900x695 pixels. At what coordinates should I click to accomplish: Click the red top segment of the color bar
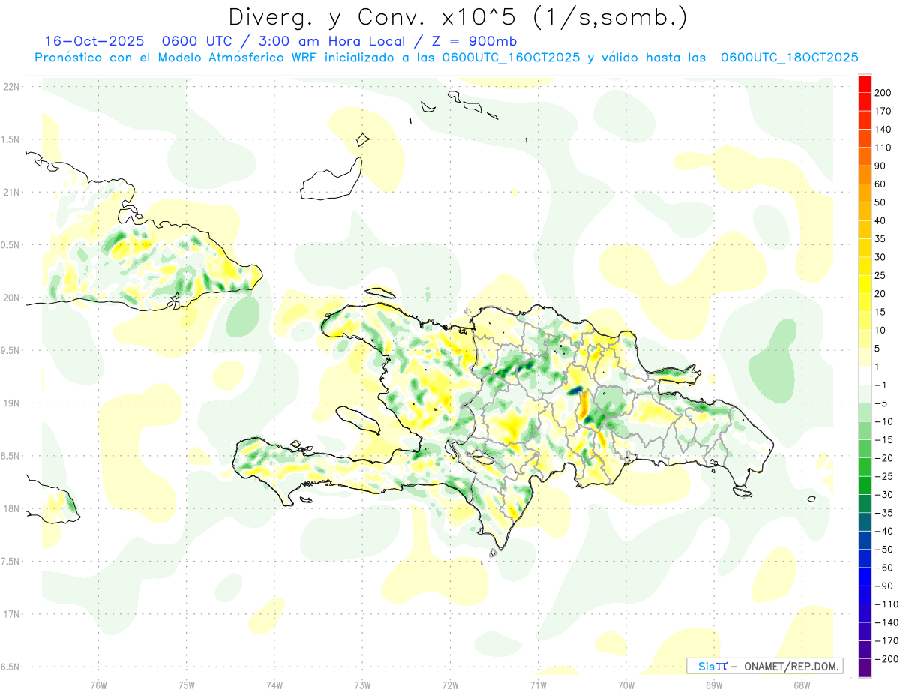(865, 85)
